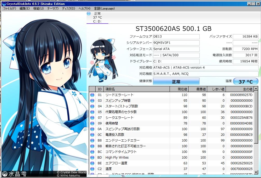Click status orb for High Fly Writes row
This screenshot has width=261, height=178.
(92, 157)
